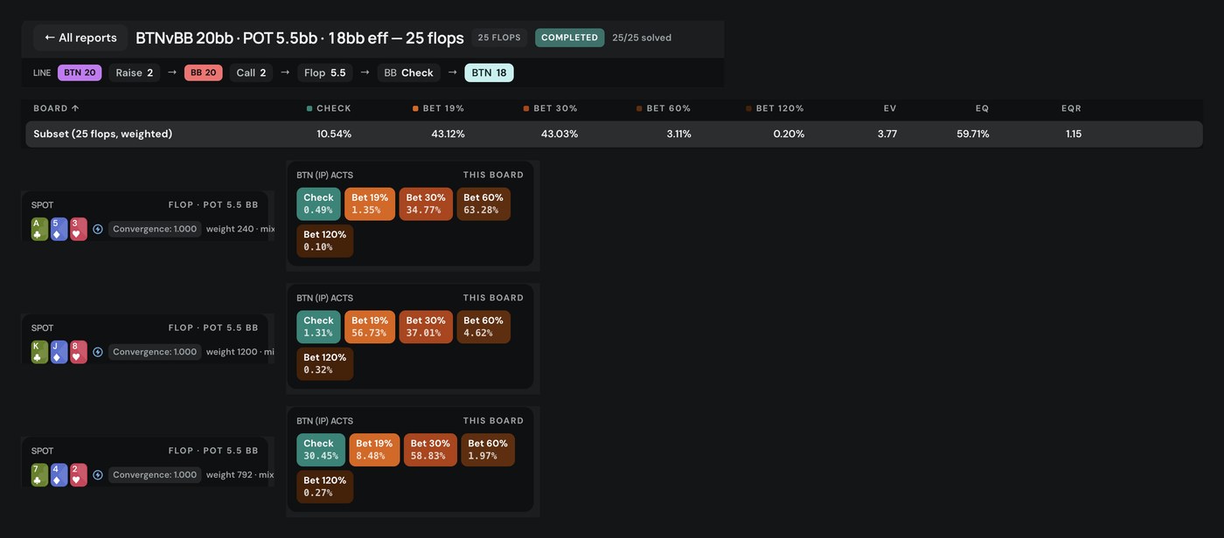The image size is (1224, 538).
Task: Click the lightning icon beside the 7-4-2 flop
Action: pos(98,475)
